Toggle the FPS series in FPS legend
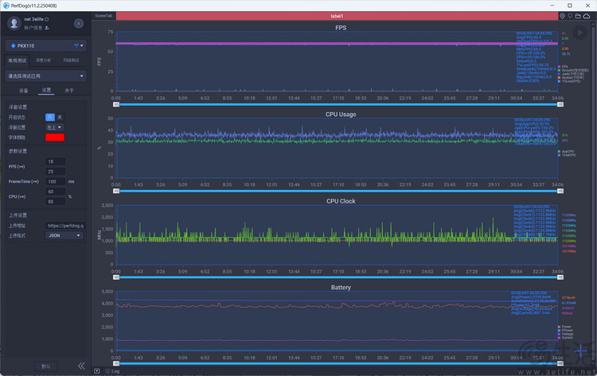This screenshot has width=597, height=376. click(563, 67)
